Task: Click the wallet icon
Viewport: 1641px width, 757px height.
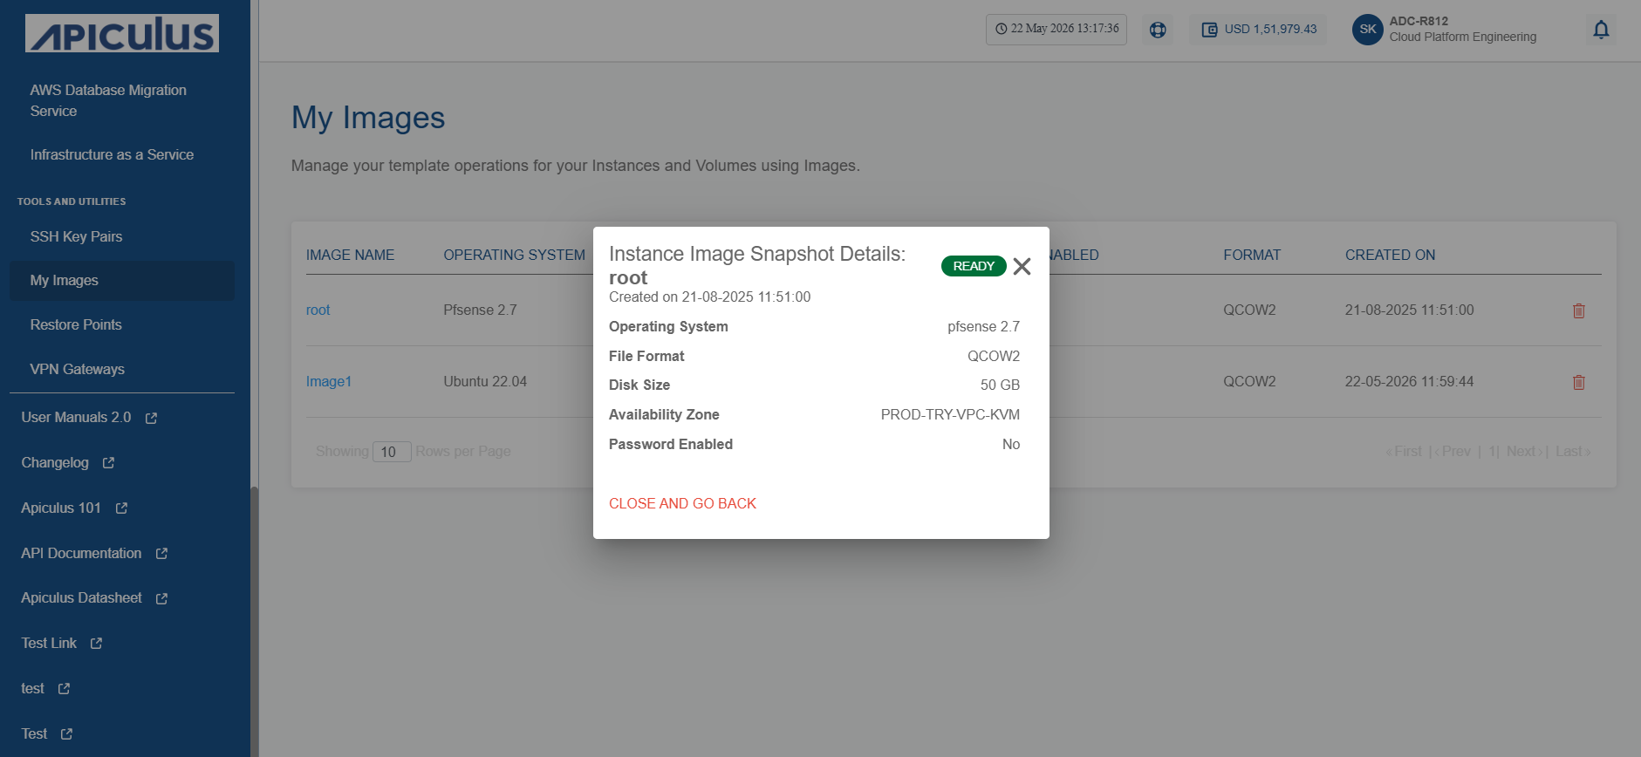Action: pos(1209,30)
